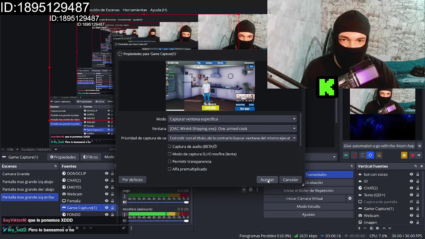Screen dimensions: 425x239
Task: Remove selected Vertical Fuentes source
Action: pyautogui.click(x=365, y=228)
